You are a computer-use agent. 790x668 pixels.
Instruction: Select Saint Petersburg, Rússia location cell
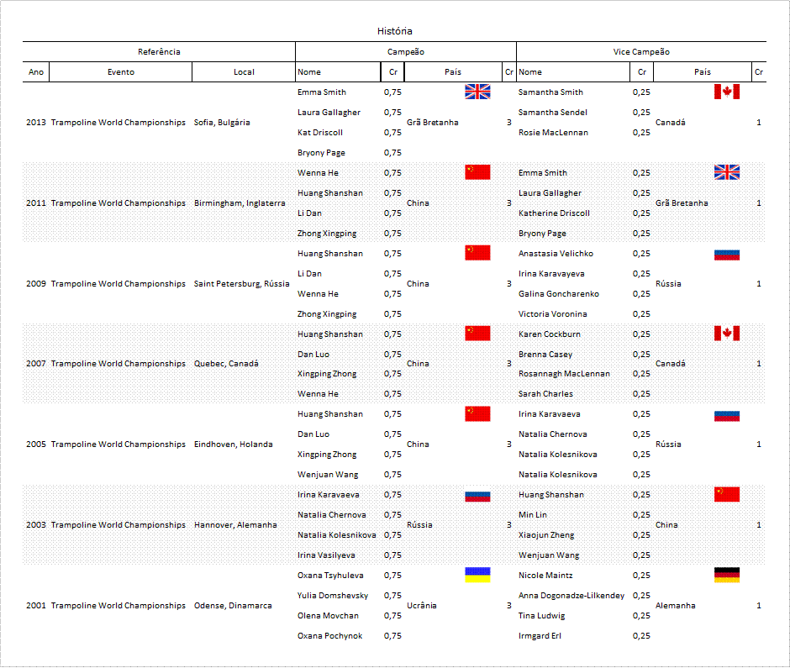pos(241,284)
